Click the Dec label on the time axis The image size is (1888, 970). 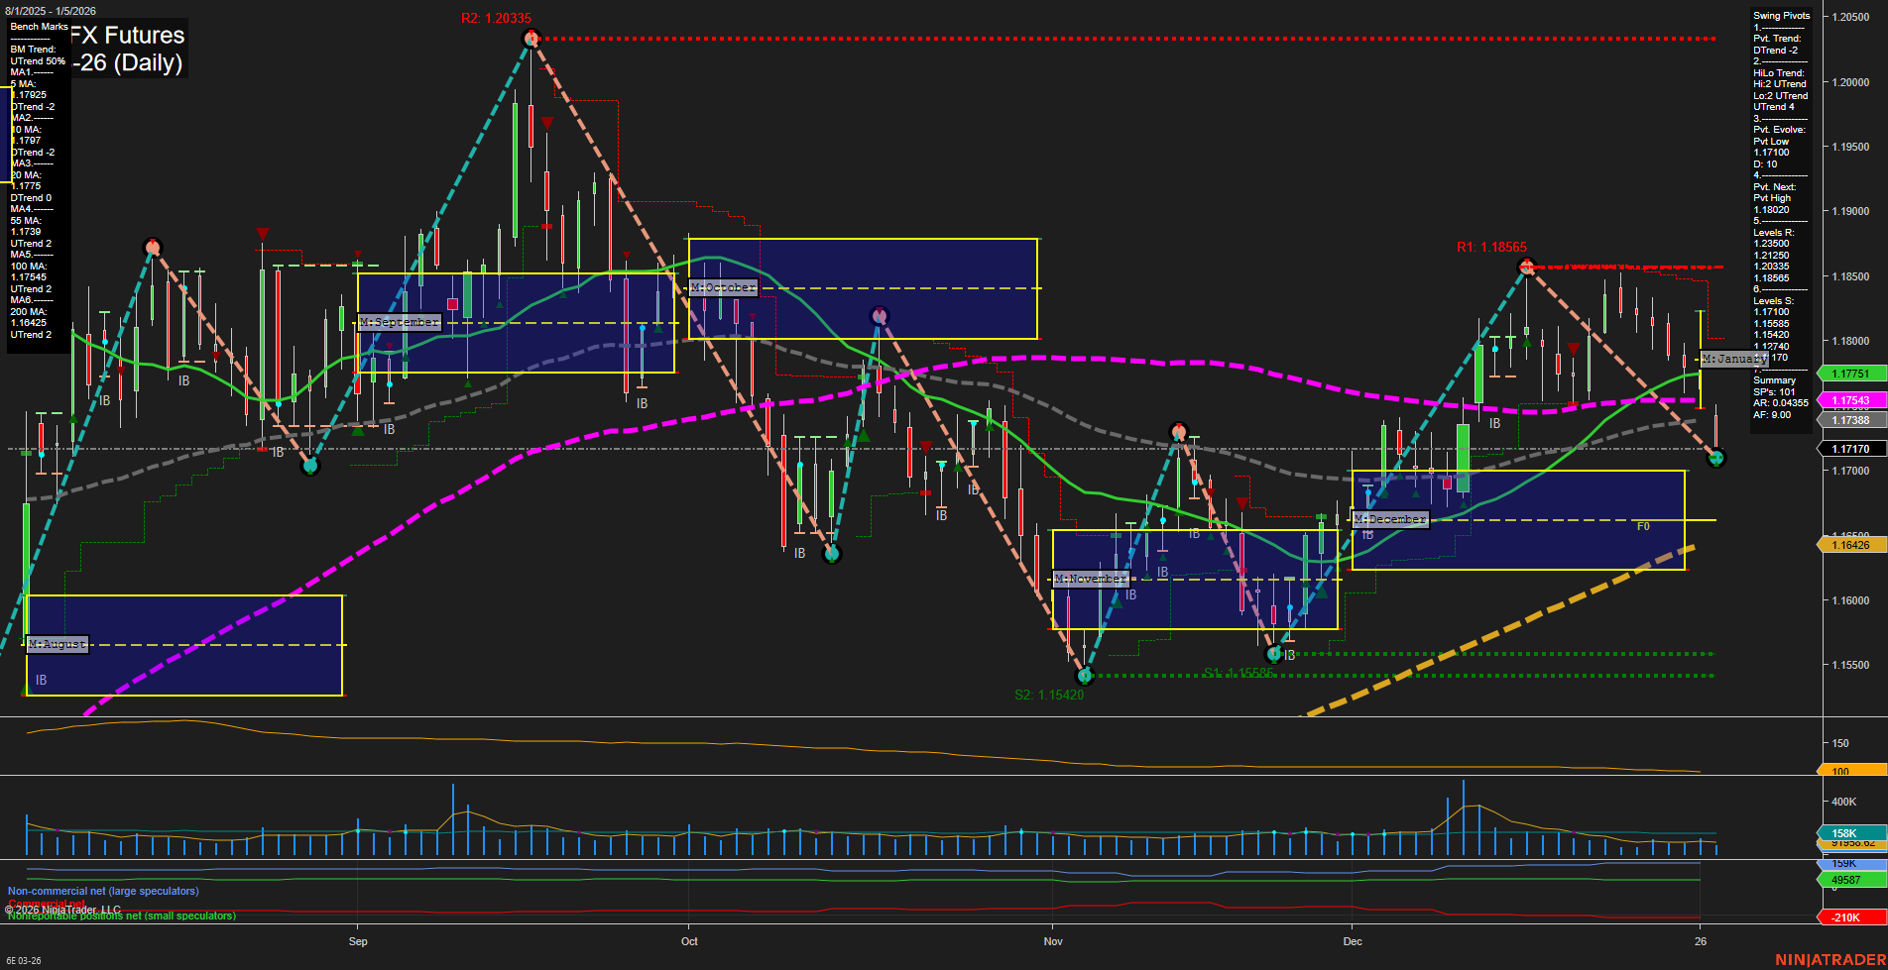(1352, 941)
